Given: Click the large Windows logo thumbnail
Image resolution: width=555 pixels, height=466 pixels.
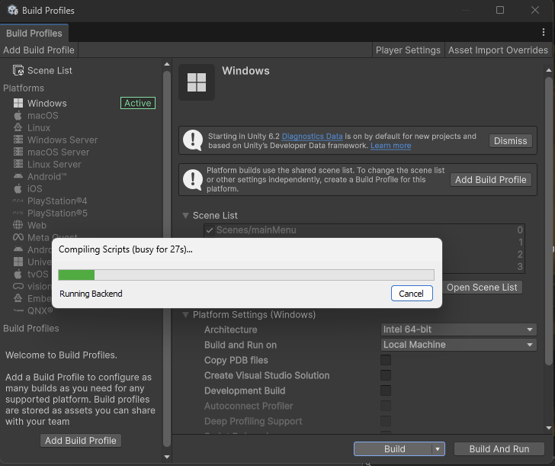Looking at the screenshot, I should [x=197, y=82].
